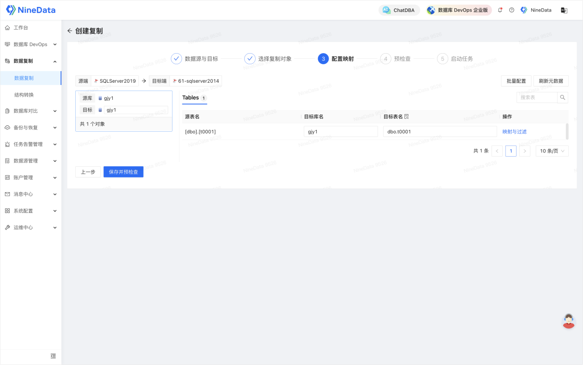
Task: Open the 10 条/页 page size dropdown
Action: 552,151
